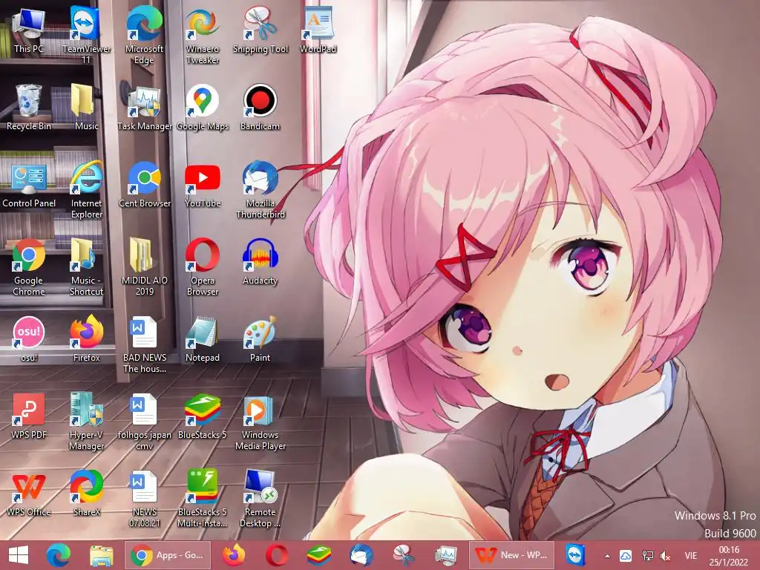Screen dimensions: 760x570
Task: Select the BlueStacks 5 desktop shortcut
Action: (202, 416)
